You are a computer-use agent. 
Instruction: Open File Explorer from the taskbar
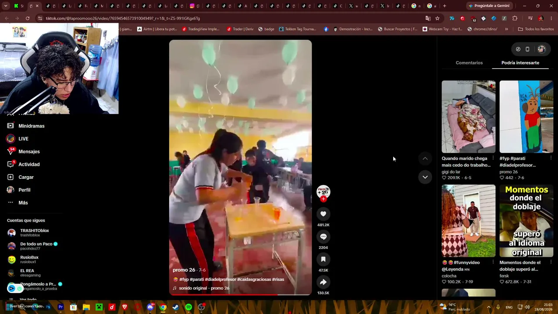86,307
